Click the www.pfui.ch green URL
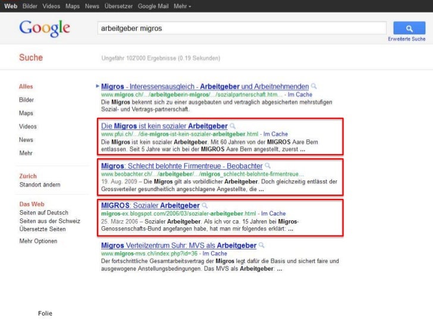The image size is (433, 325). tap(180, 134)
